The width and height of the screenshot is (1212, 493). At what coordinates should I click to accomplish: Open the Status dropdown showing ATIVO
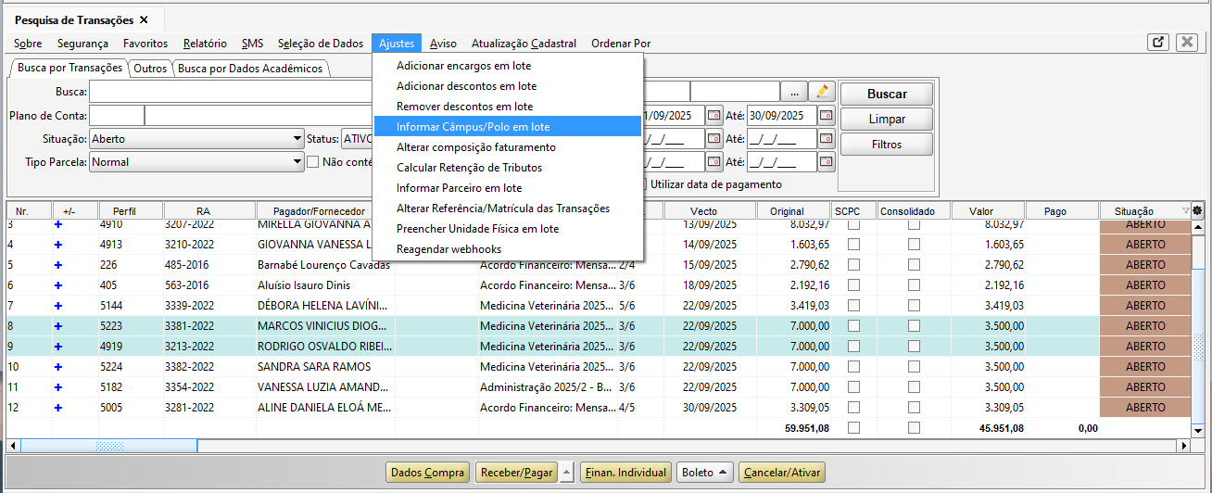pyautogui.click(x=357, y=139)
